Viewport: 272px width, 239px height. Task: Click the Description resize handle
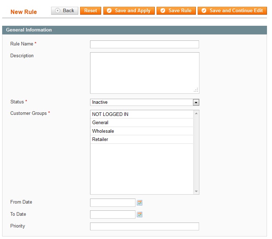(196, 90)
